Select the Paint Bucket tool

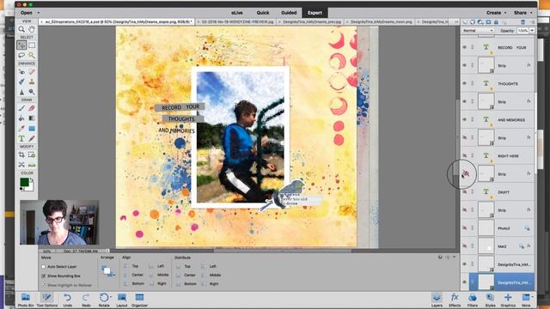pos(21,118)
